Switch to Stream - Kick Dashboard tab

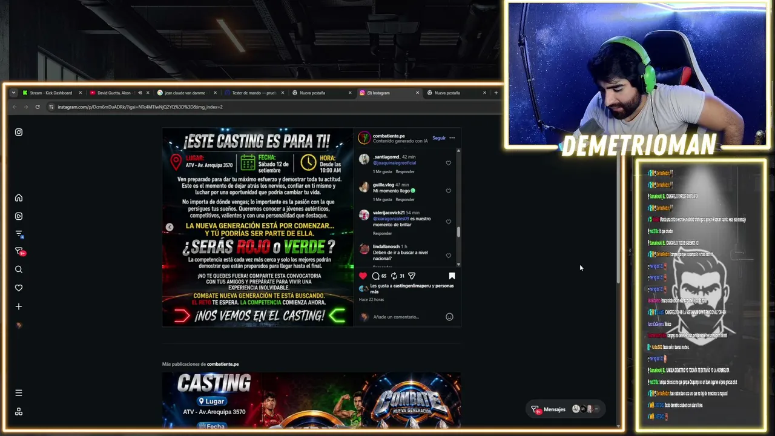[x=51, y=93]
